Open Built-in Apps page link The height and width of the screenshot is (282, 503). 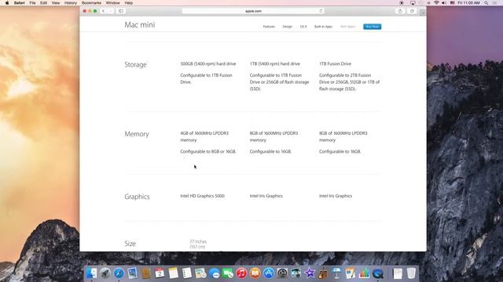pyautogui.click(x=323, y=27)
